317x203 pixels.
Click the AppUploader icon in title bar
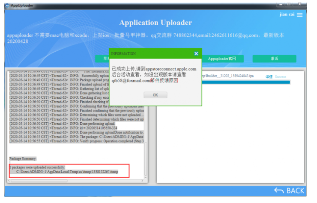point(7,6)
